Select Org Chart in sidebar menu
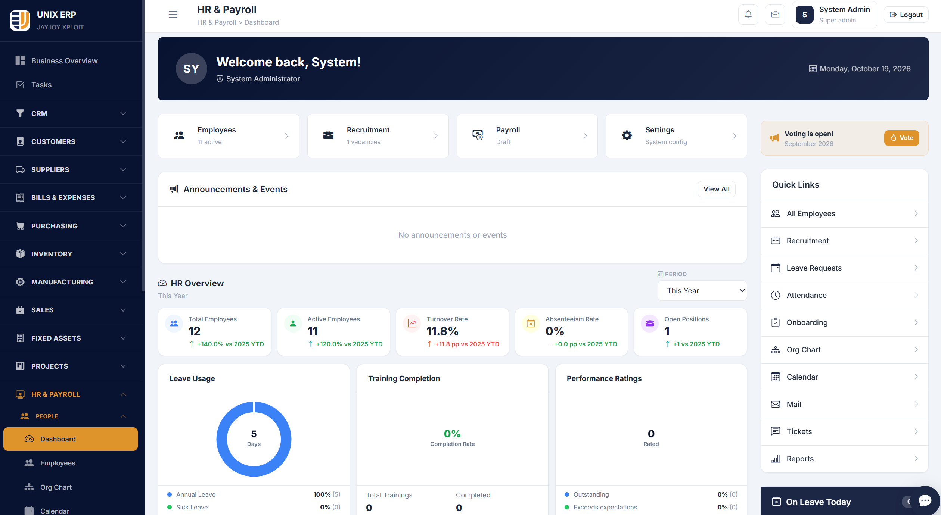Screen dimensions: 941x515 (x=71, y=487)
